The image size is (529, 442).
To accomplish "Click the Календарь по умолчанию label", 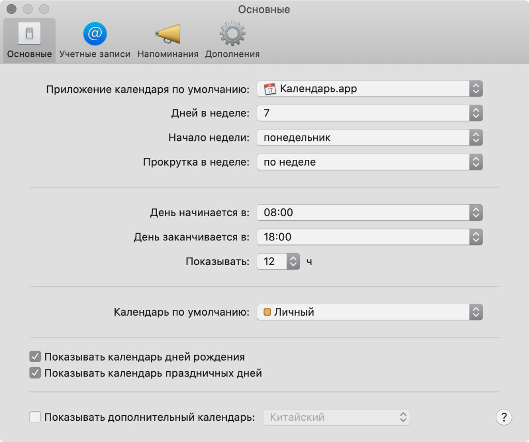I will (181, 312).
